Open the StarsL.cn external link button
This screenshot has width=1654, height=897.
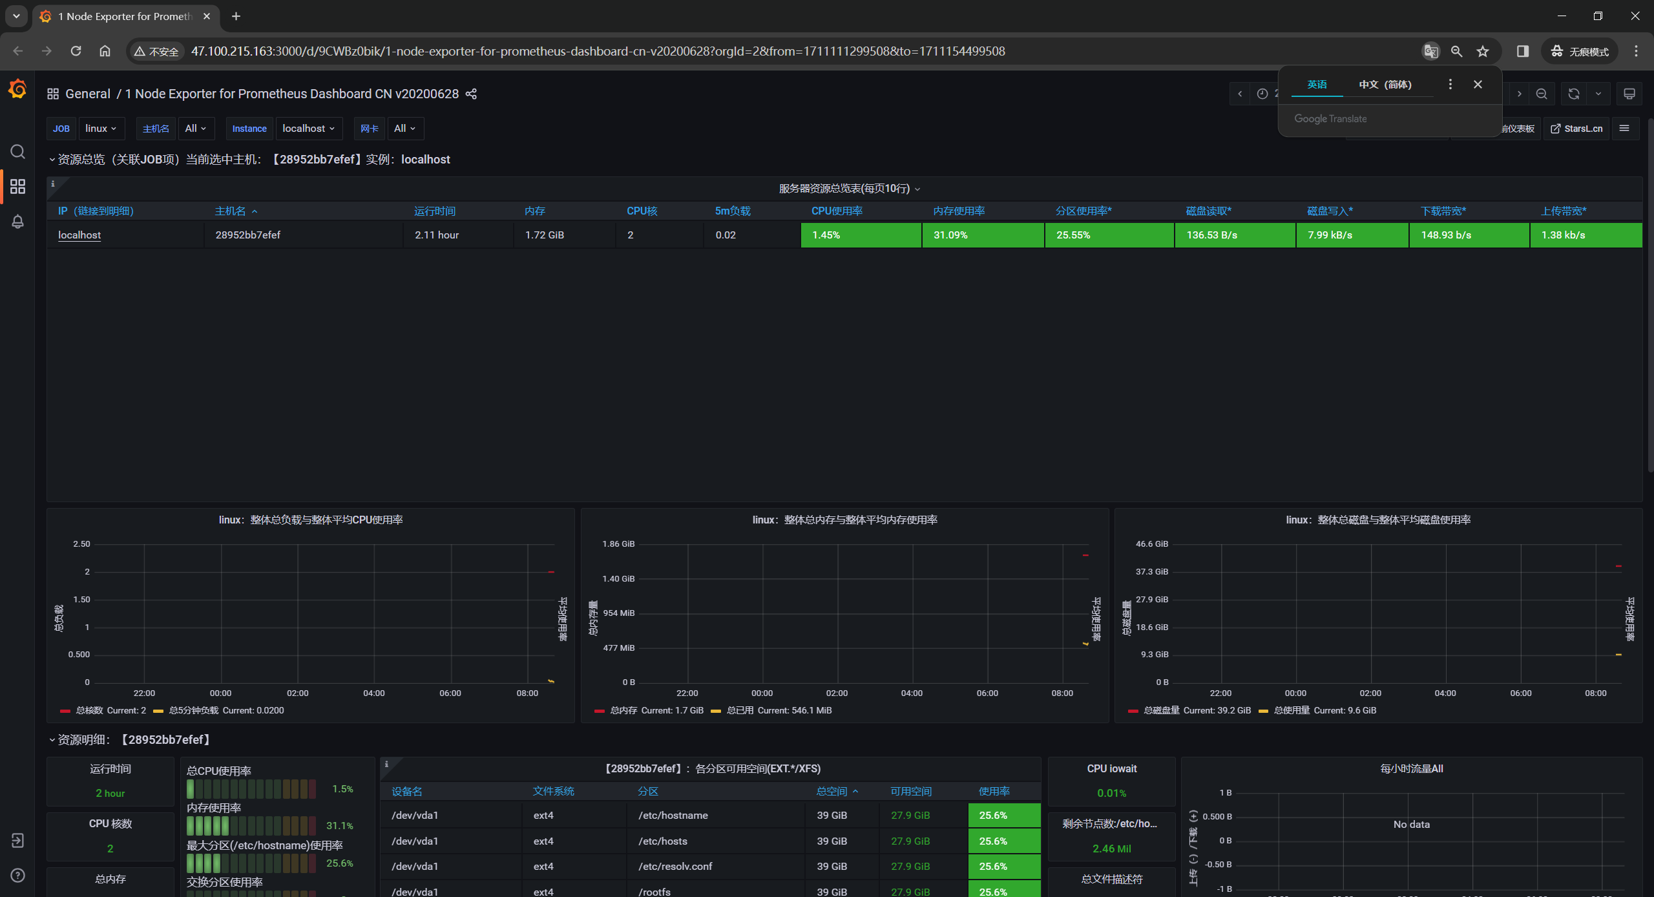click(1576, 129)
